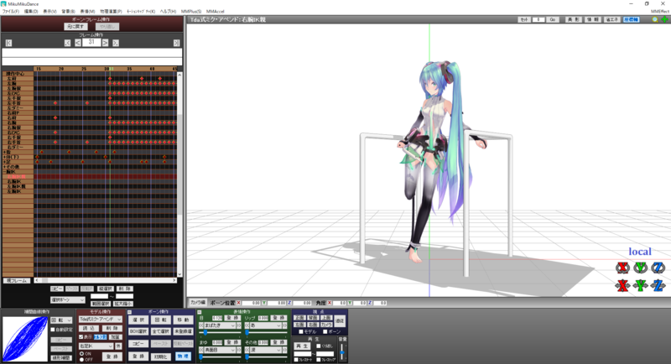
Task: Toggle ボーン checkbox in view panel
Action: click(x=325, y=332)
